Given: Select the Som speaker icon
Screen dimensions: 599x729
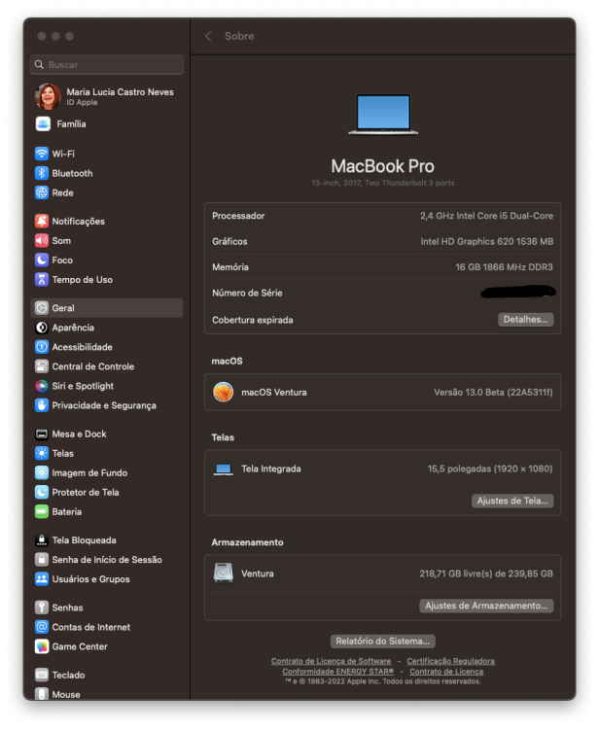Looking at the screenshot, I should [x=42, y=240].
